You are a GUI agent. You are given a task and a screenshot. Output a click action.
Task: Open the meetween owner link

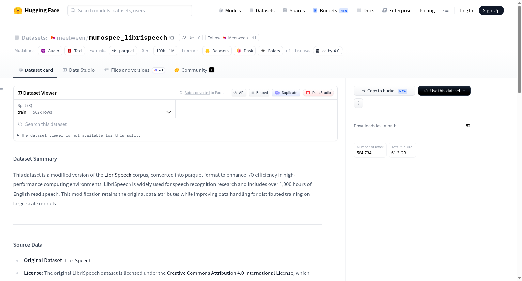[71, 38]
